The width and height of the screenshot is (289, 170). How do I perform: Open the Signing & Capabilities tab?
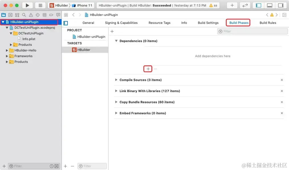click(121, 23)
